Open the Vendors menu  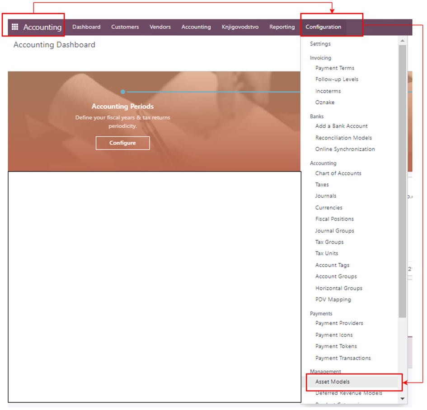click(x=160, y=27)
